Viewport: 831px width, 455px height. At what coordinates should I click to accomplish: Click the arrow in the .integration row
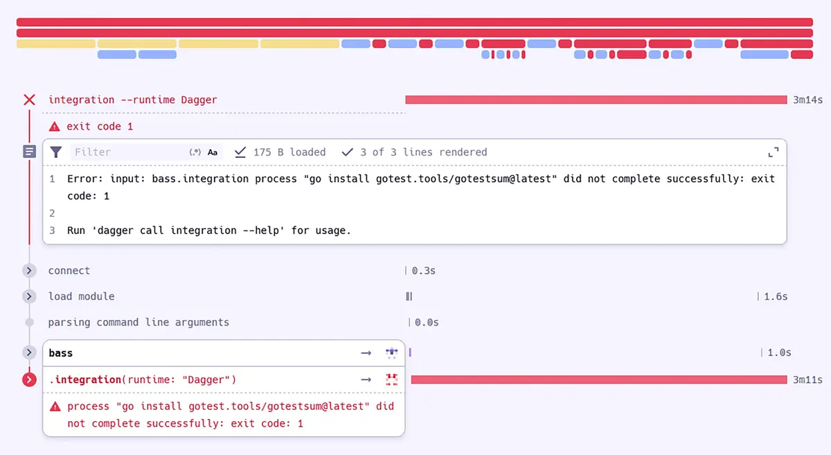tap(366, 380)
